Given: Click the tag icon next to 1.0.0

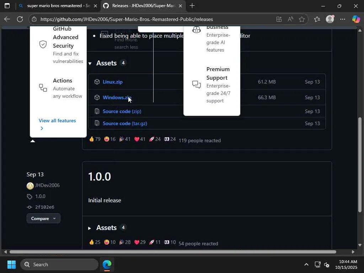Looking at the screenshot, I should pyautogui.click(x=30, y=197).
